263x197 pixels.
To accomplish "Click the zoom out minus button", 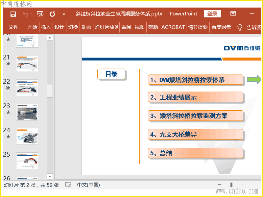I will pyautogui.click(x=219, y=185).
